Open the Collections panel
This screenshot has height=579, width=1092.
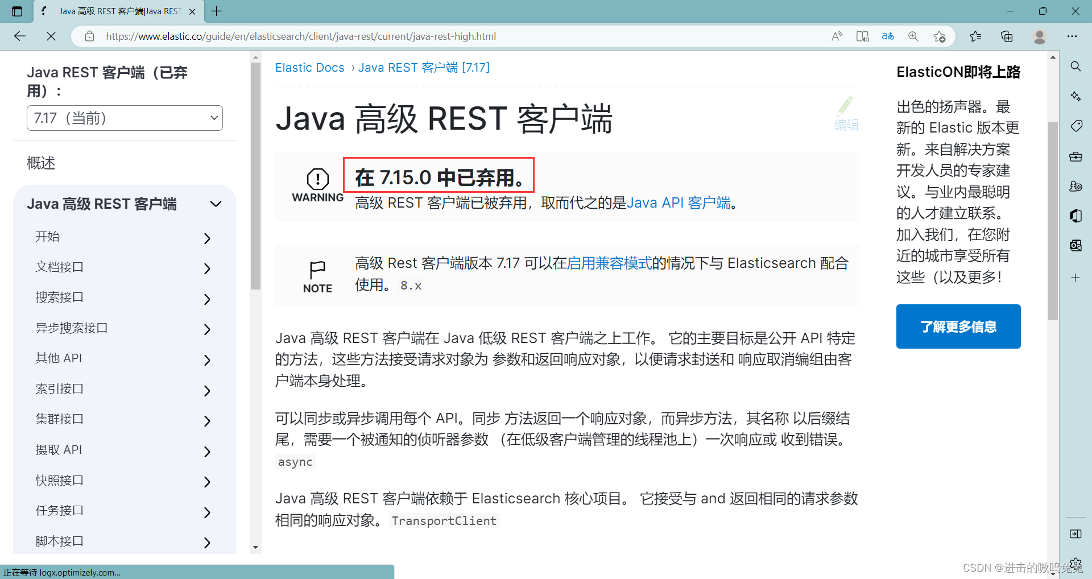[1007, 36]
